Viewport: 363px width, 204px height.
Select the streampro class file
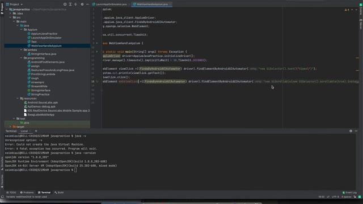click(37, 82)
